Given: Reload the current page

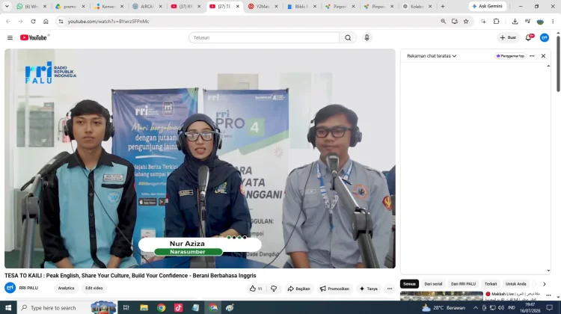Looking at the screenshot, I should tap(33, 22).
